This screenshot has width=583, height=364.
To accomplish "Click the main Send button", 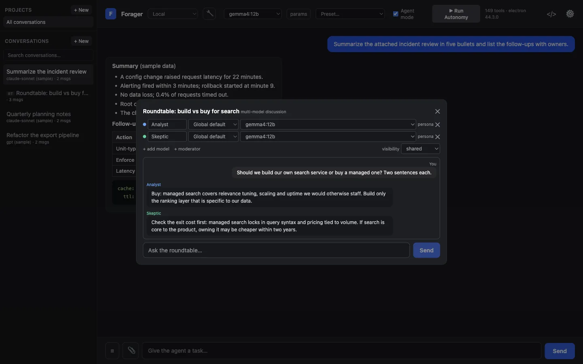I will coord(560,351).
